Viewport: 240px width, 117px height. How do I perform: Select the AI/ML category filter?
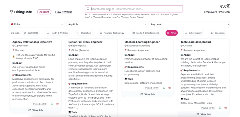[x=171, y=33]
